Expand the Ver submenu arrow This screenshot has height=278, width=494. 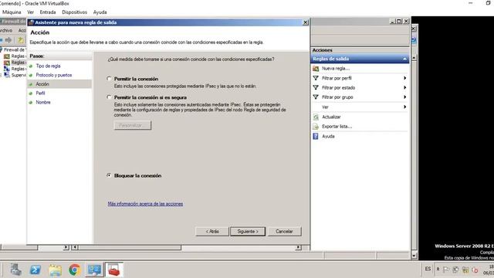click(404, 107)
